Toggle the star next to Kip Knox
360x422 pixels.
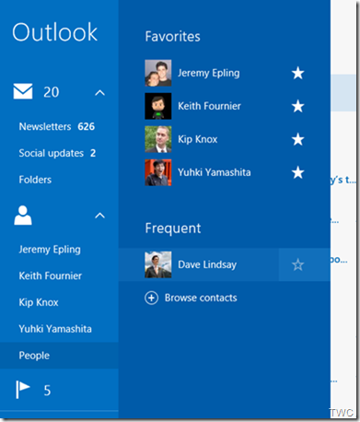coord(297,139)
